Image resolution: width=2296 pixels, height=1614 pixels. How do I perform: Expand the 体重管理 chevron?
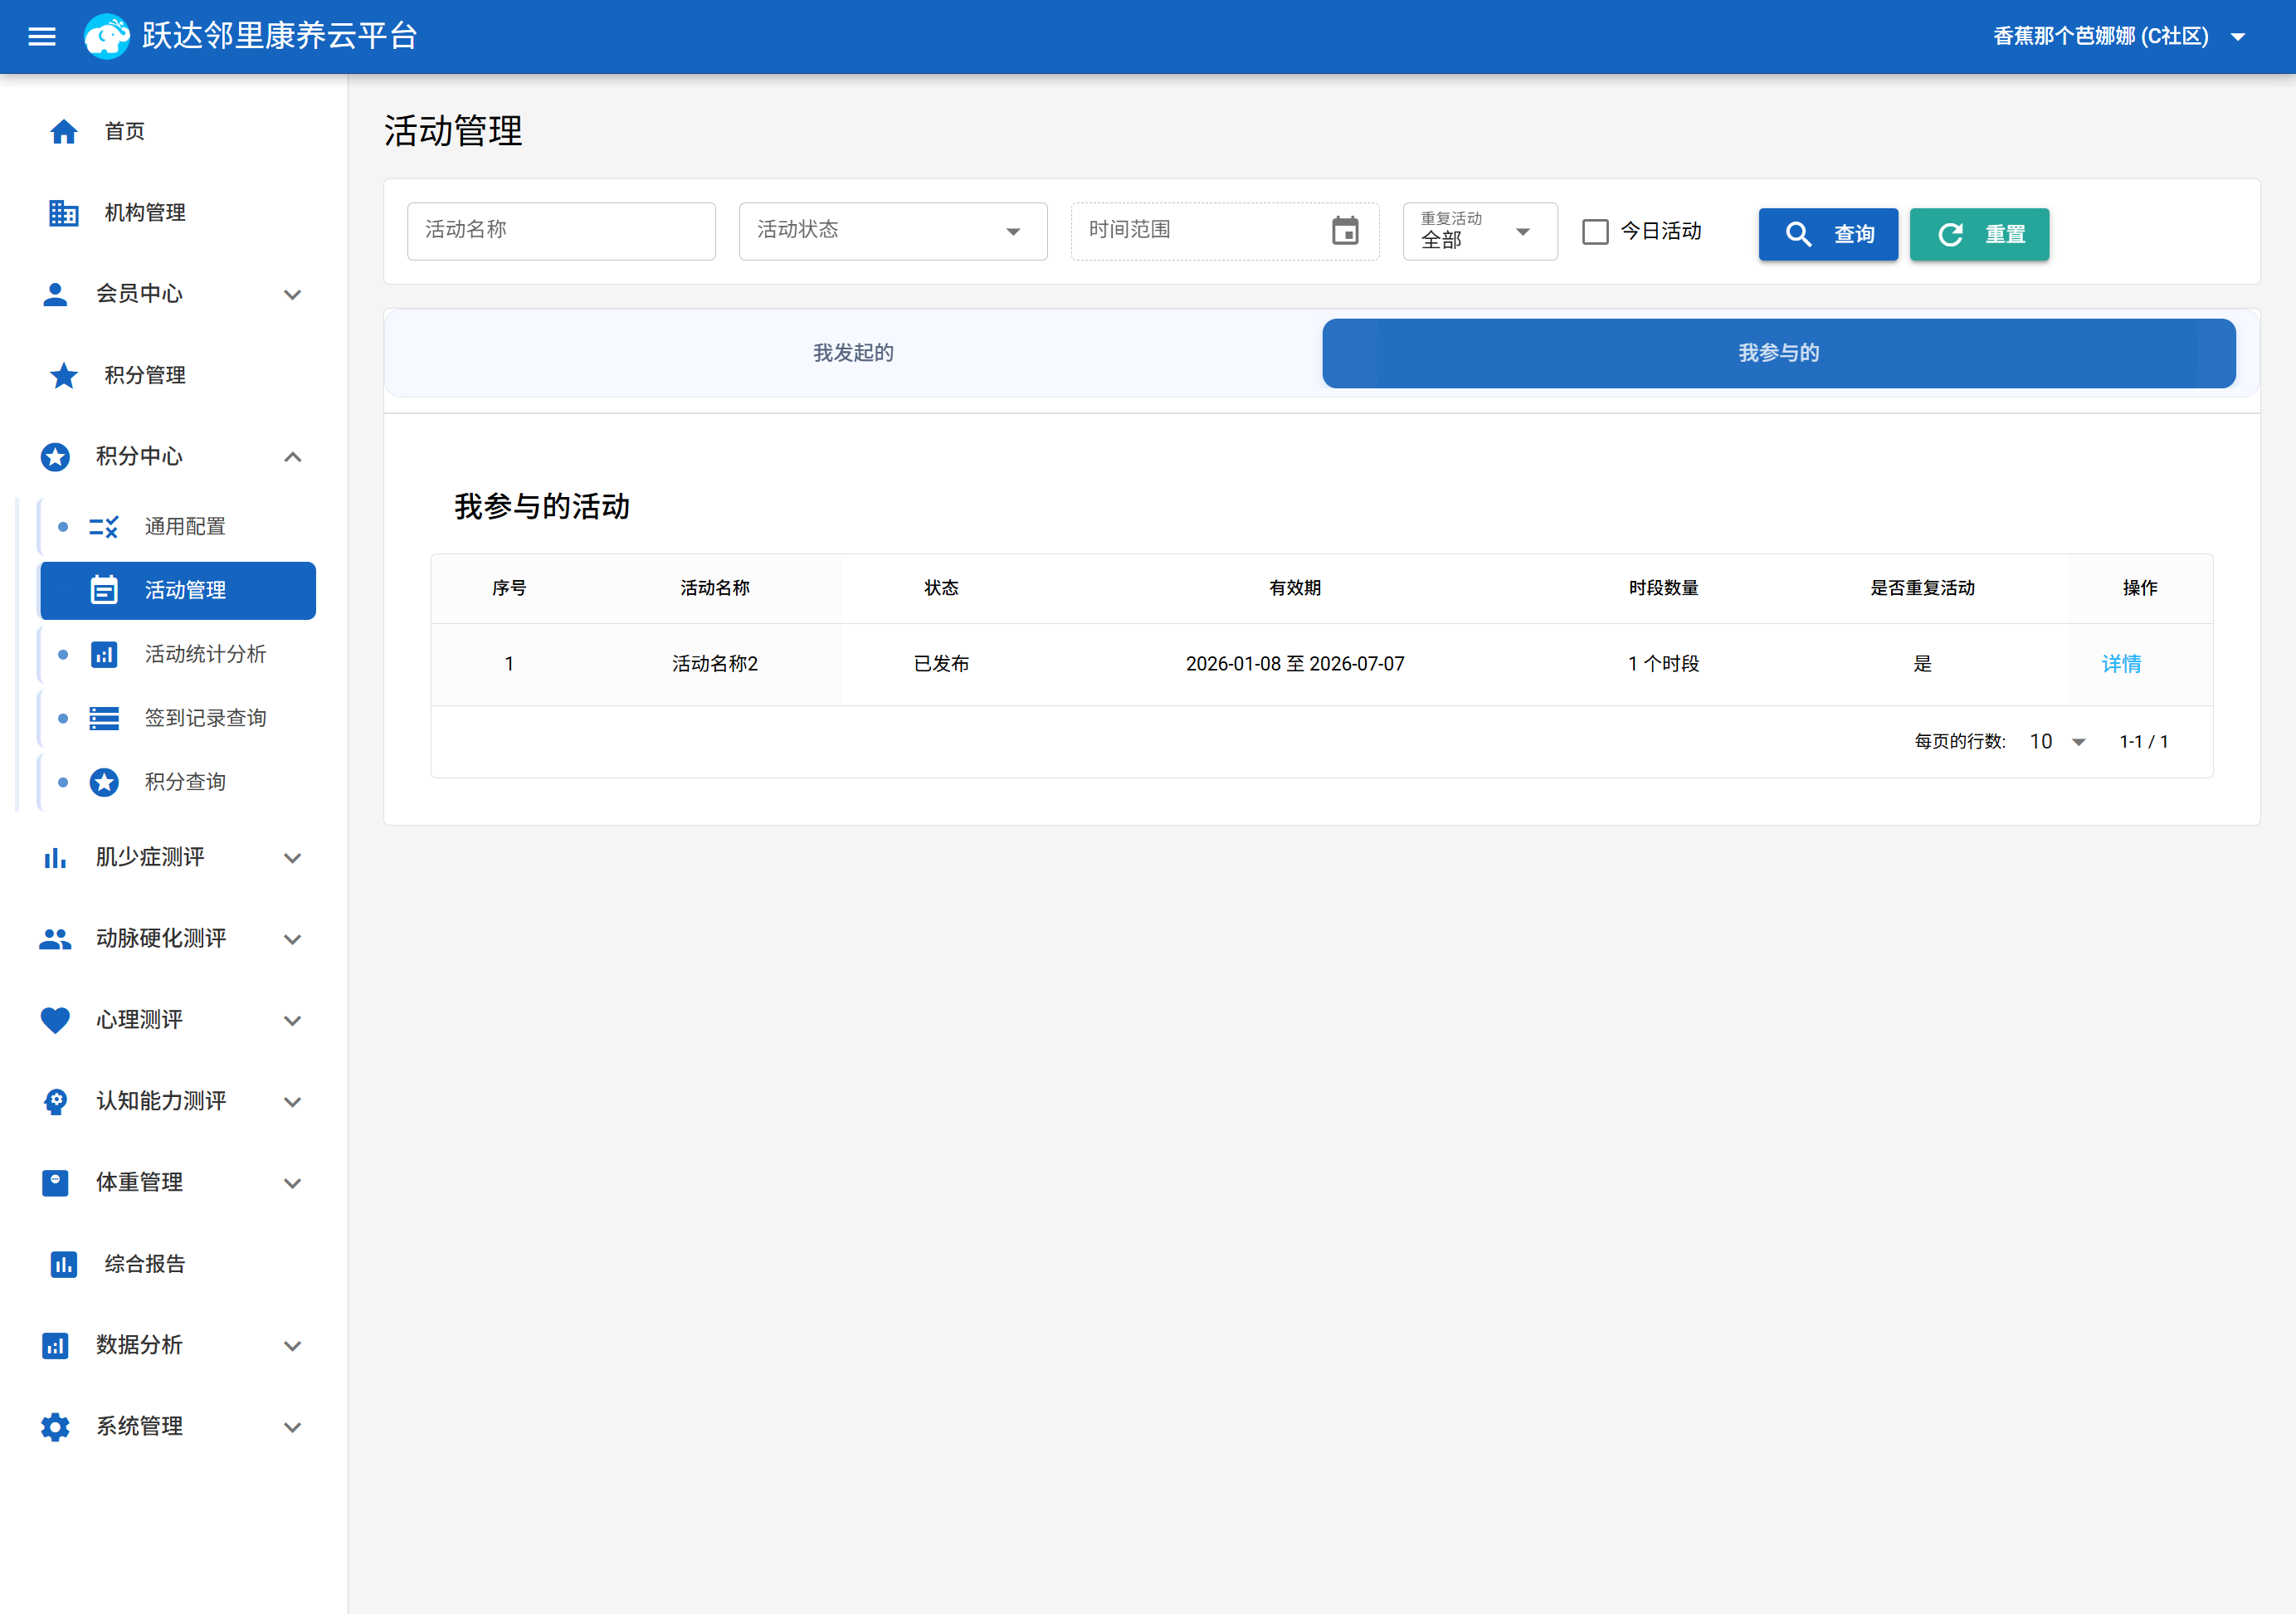292,1183
